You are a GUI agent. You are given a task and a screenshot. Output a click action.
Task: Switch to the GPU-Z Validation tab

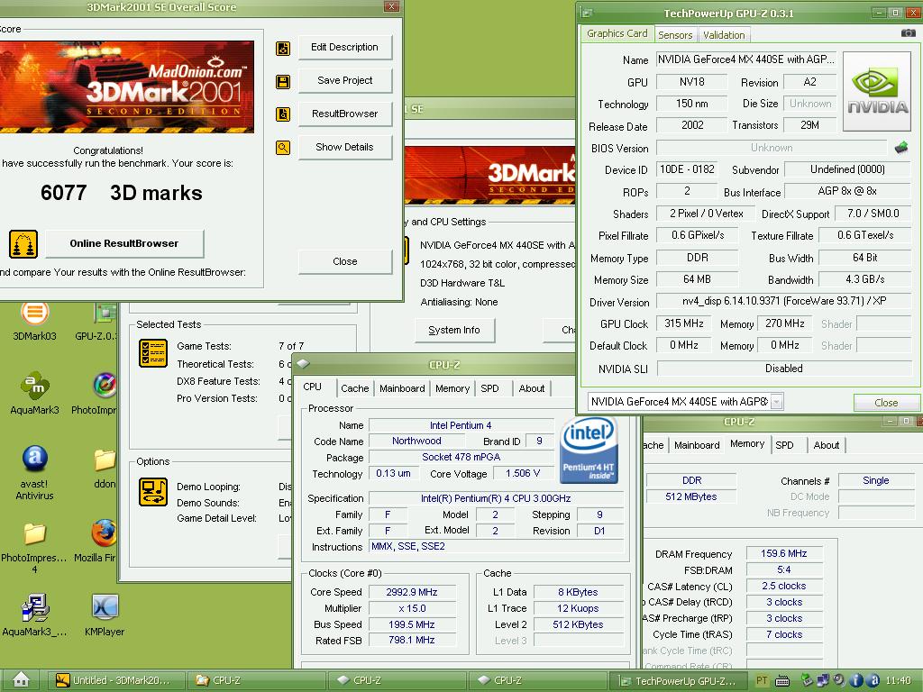(724, 35)
